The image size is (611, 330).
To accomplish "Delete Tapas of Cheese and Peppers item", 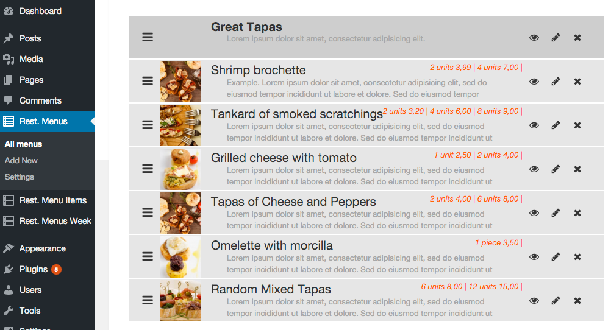I will coord(577,213).
